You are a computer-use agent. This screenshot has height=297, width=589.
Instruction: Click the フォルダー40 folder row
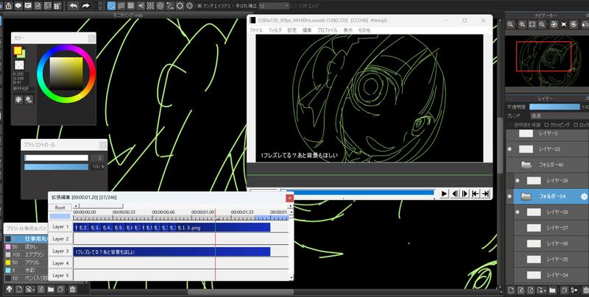(547, 165)
